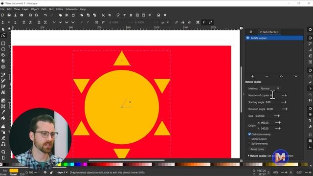This screenshot has width=313, height=176.
Task: Toggle layer lock in status bar
Action: [51, 173]
